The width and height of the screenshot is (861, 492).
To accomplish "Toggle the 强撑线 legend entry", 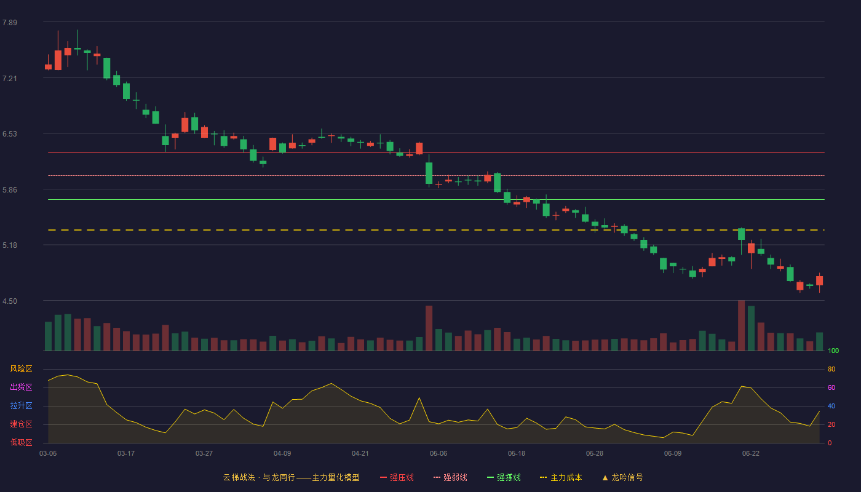I will click(504, 477).
